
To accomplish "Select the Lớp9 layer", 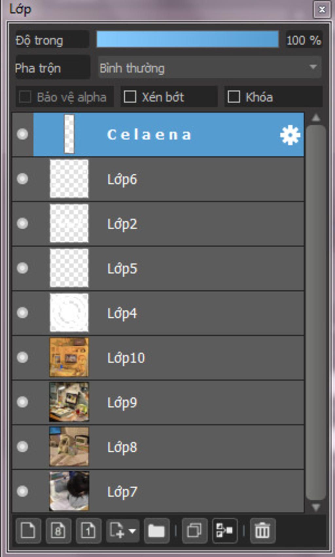I will tap(158, 402).
